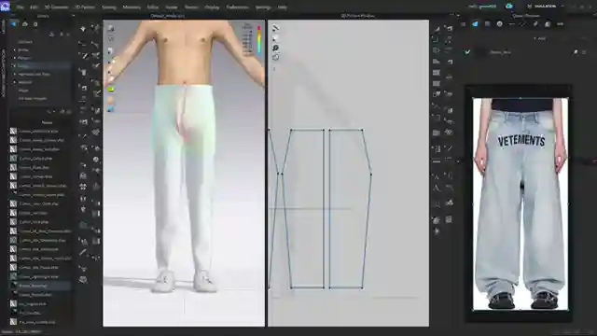The width and height of the screenshot is (597, 336).
Task: Select the Library panel title tab
Action: [x=43, y=16]
